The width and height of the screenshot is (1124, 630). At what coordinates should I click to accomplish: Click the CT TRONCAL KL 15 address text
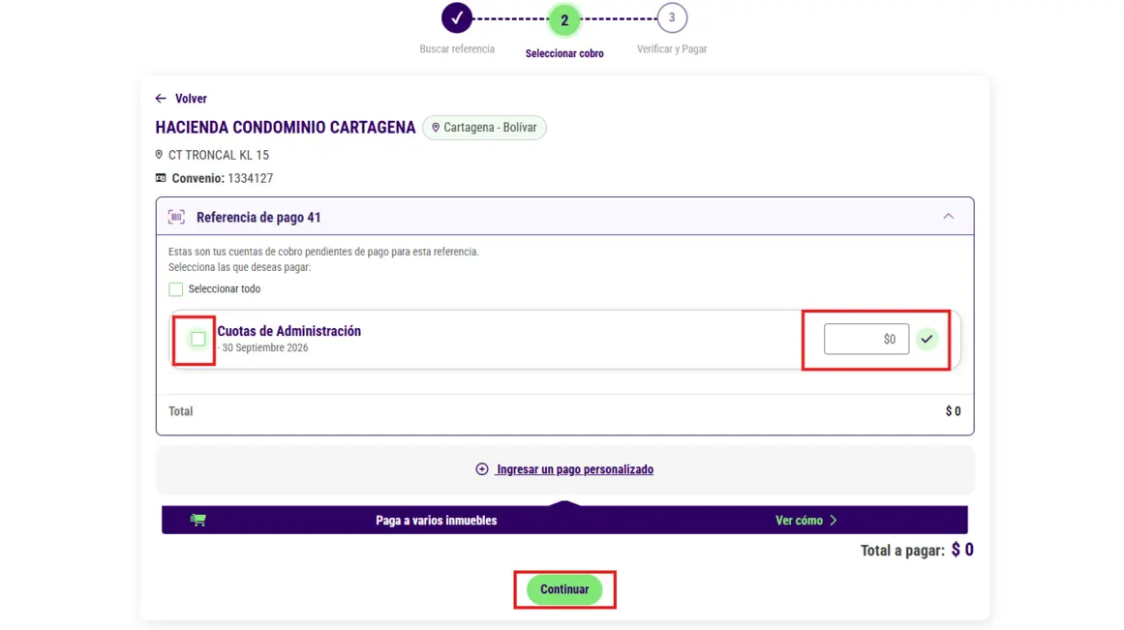pos(219,155)
